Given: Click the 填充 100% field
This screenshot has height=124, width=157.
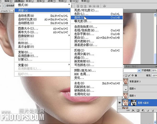Looking at the screenshot, I should click(154, 75).
